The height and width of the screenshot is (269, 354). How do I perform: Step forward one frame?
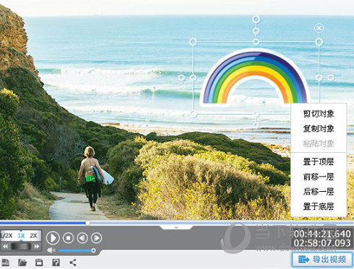[97, 238]
